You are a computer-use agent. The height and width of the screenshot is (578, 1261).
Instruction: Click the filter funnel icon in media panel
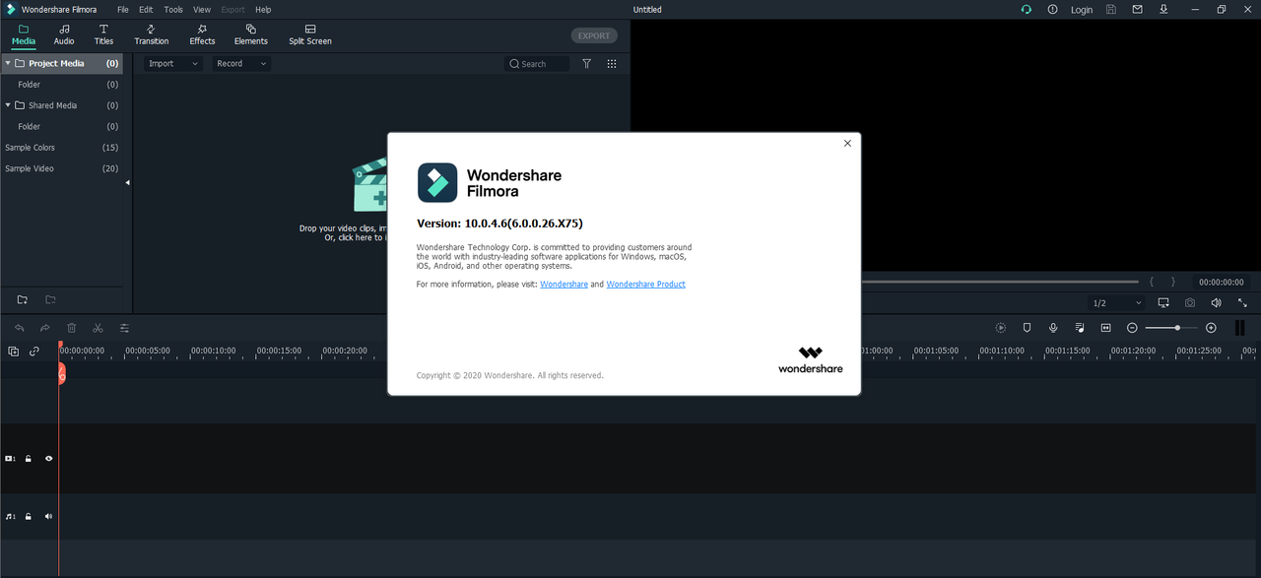tap(586, 63)
